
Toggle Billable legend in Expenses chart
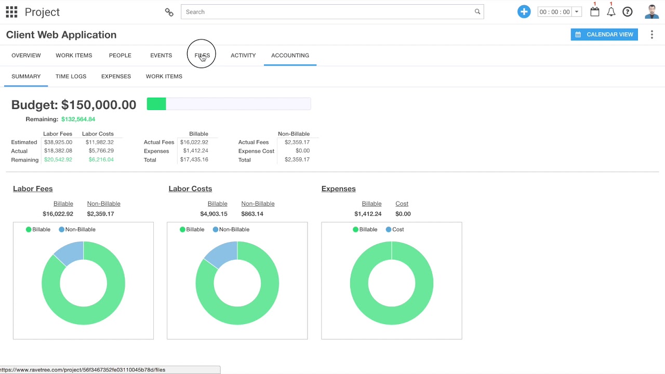[365, 229]
